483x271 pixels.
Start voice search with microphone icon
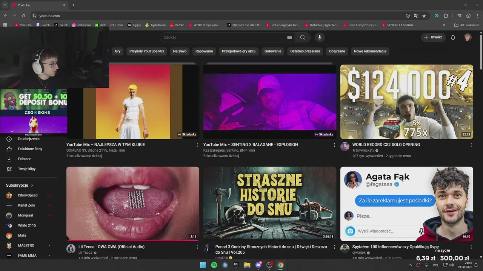(320, 37)
